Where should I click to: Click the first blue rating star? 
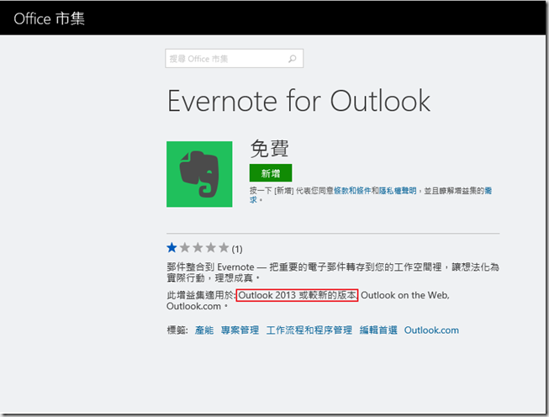172,248
